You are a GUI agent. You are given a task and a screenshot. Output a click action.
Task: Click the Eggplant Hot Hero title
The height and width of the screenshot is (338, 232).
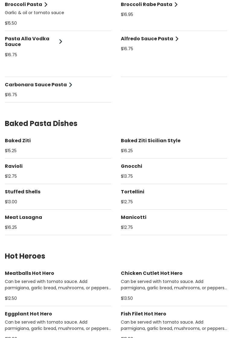tap(28, 314)
